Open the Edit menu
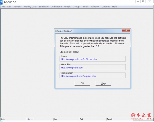Screen dimensions: 154x122 pyautogui.click(x=9, y=7)
